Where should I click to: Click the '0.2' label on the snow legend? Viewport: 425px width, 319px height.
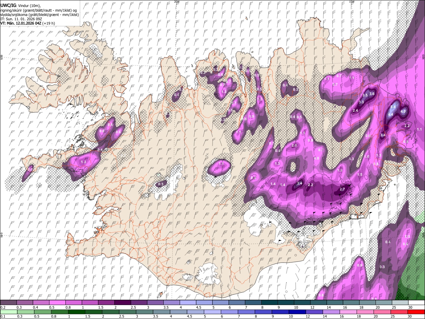click(x=3, y=307)
